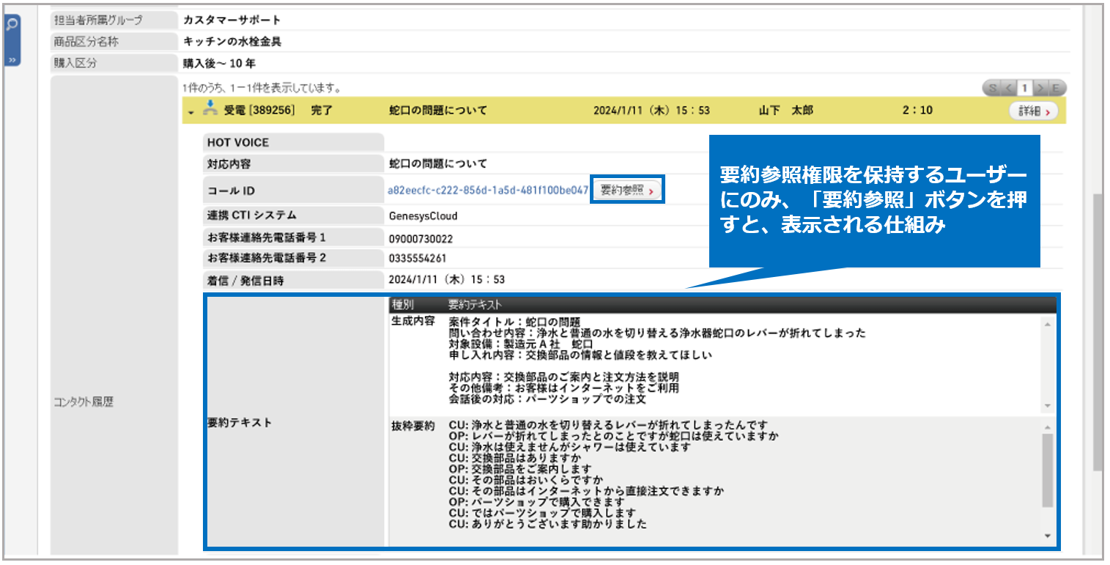Click phone number 09000730022
1110x565 pixels.
click(x=421, y=239)
